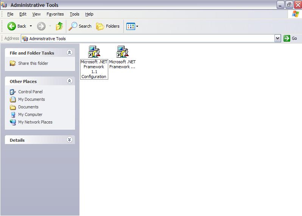This screenshot has width=302, height=216.
Task: Click the Share this folder icon
Action: tap(13, 63)
